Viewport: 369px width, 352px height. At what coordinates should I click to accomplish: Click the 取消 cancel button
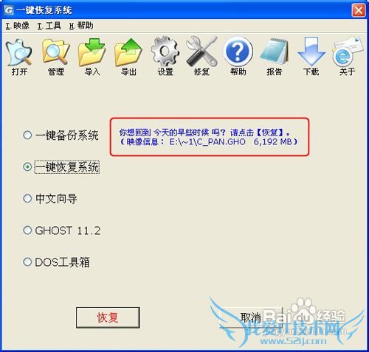(x=250, y=317)
